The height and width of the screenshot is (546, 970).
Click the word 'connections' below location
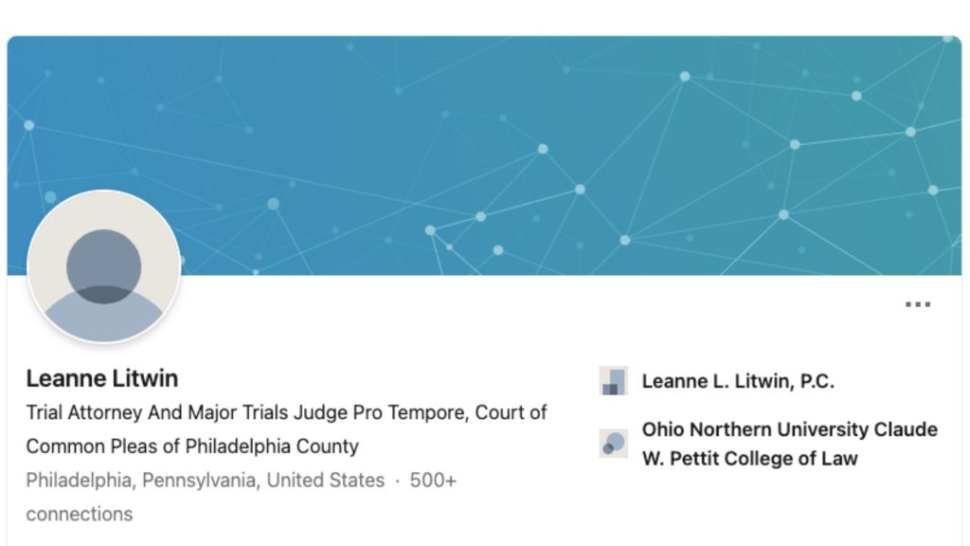pos(79,514)
